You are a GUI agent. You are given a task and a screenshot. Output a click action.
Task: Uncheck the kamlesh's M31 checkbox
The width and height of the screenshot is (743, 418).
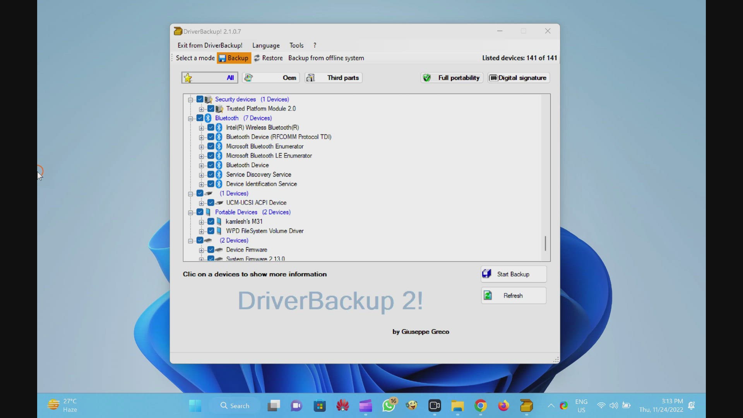(211, 221)
